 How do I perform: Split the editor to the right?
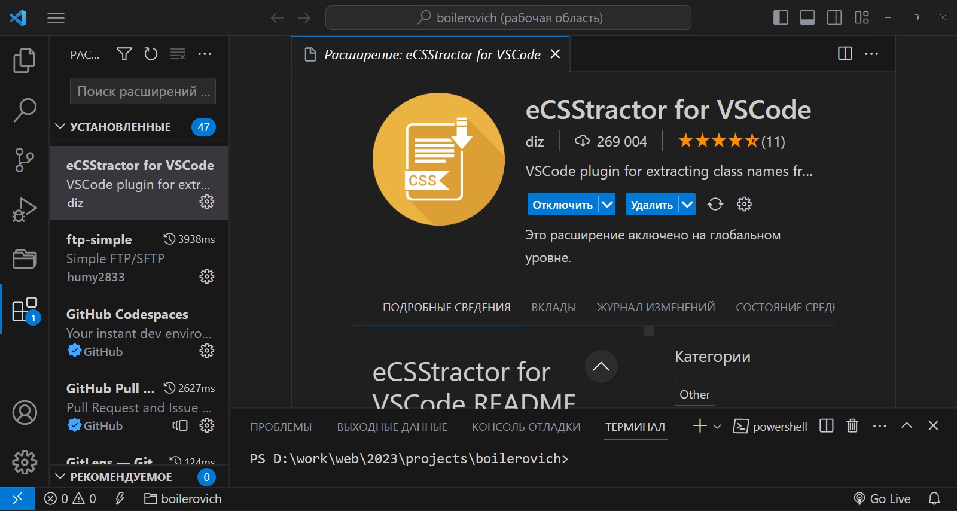845,54
